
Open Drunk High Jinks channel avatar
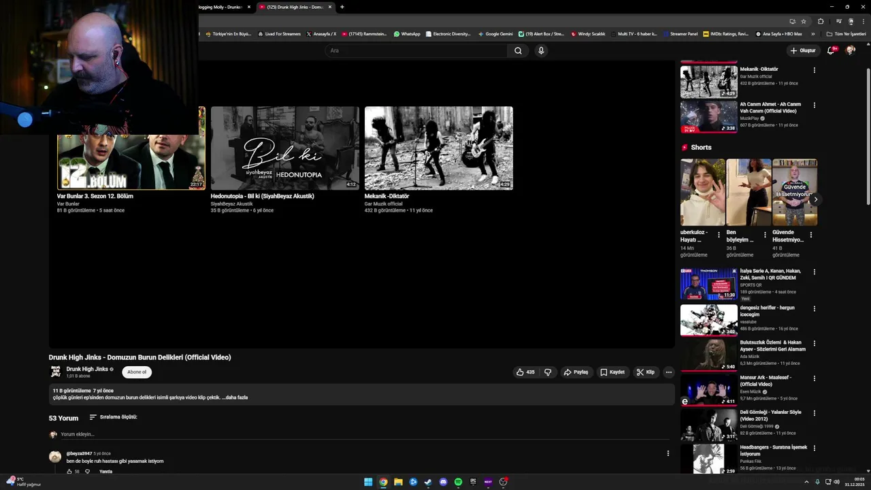[x=56, y=372]
